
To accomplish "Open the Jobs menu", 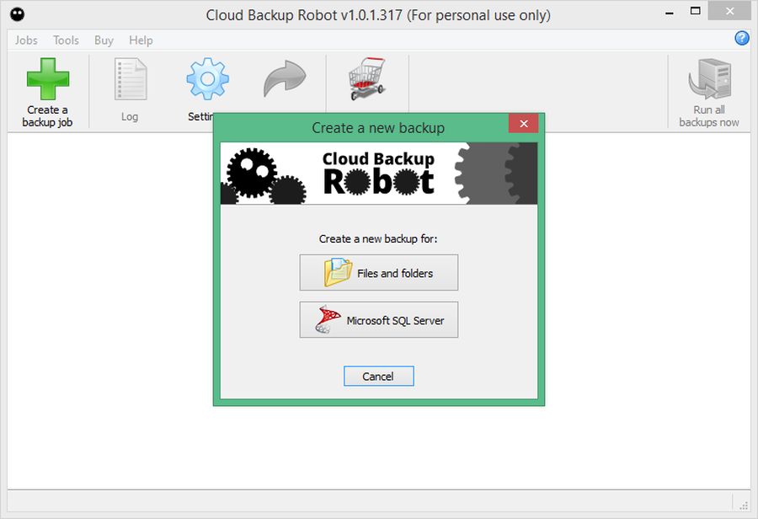I will pos(26,40).
